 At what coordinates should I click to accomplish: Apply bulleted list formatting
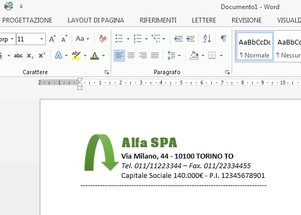click(x=119, y=39)
